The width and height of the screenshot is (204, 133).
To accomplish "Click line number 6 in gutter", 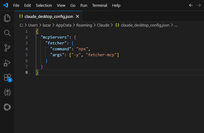I will 27,61.
